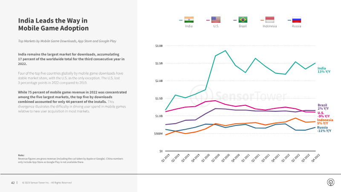This screenshot has height=192, width=341.
Task: Click the Russia flag icon in legend
Action: coord(296,20)
